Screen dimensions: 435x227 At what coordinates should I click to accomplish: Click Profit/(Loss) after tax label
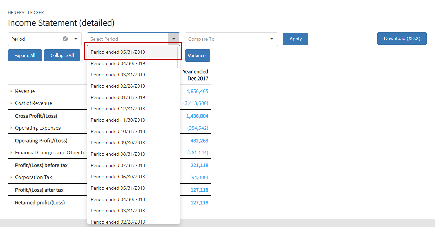(39, 190)
